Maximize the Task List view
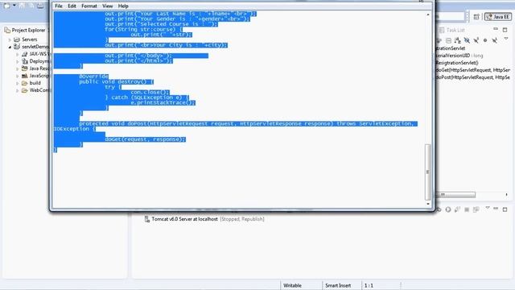The width and height of the screenshot is (515, 290). tap(505, 30)
